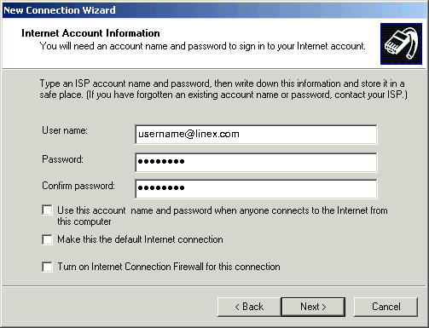This screenshot has height=328, width=429.
Task: Click label text 'Make this the default Internet connection'
Action: [x=140, y=239]
